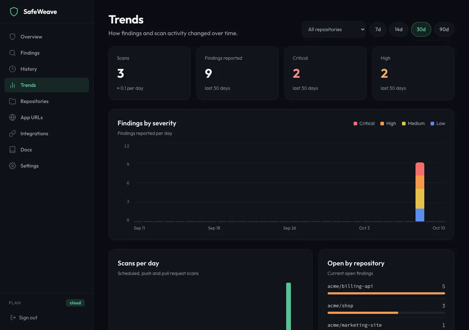The height and width of the screenshot is (330, 469).
Task: Click the Settings gear icon
Action: click(x=12, y=166)
